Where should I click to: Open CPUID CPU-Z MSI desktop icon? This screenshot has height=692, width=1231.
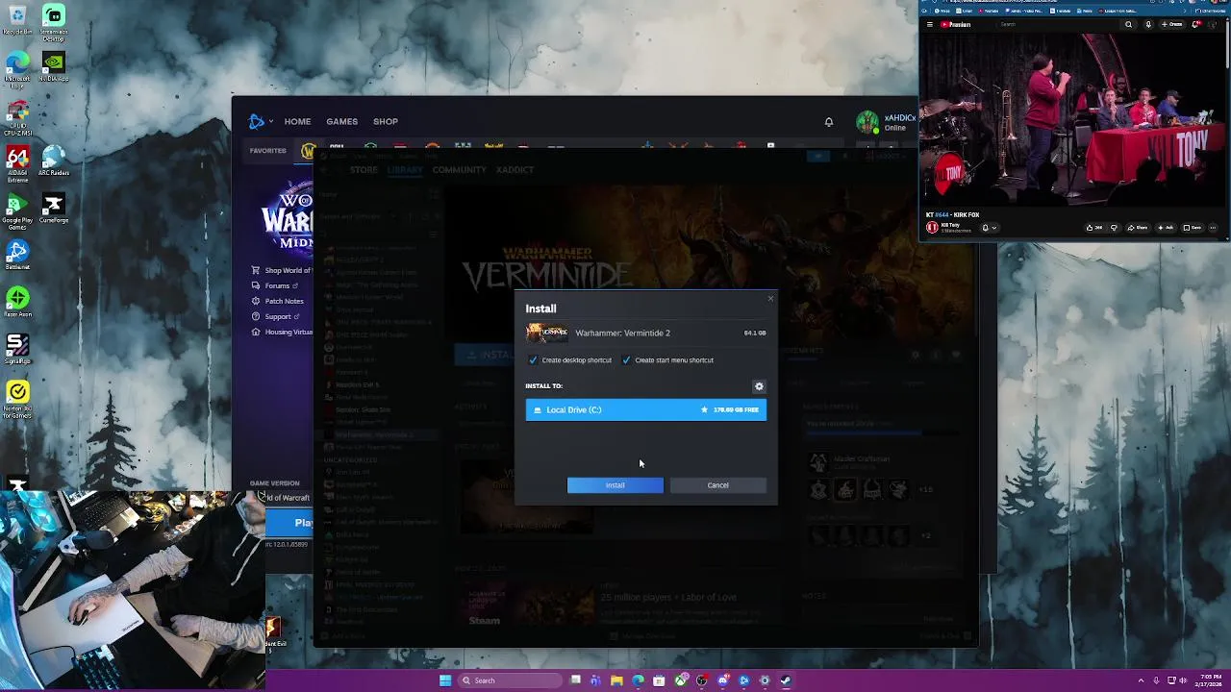tap(17, 115)
